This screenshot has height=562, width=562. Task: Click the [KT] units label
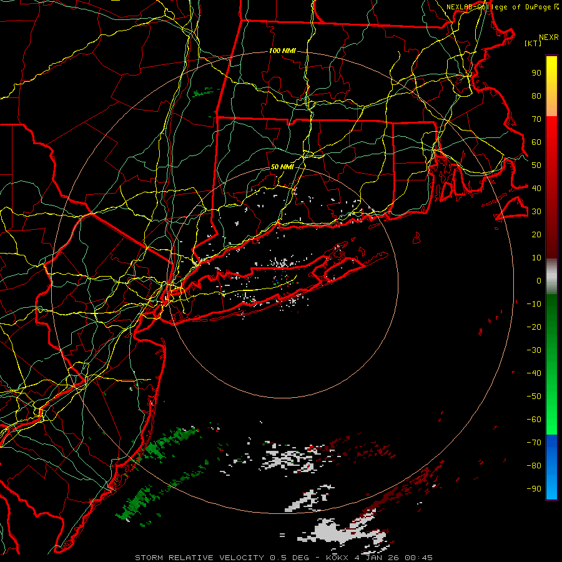533,43
